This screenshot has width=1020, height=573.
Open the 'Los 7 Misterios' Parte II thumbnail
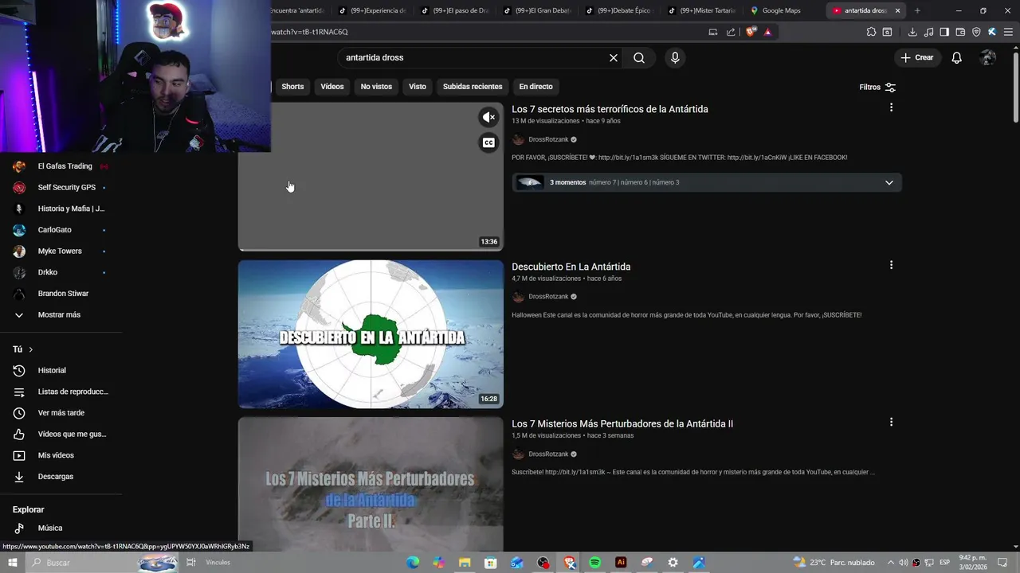pos(371,484)
